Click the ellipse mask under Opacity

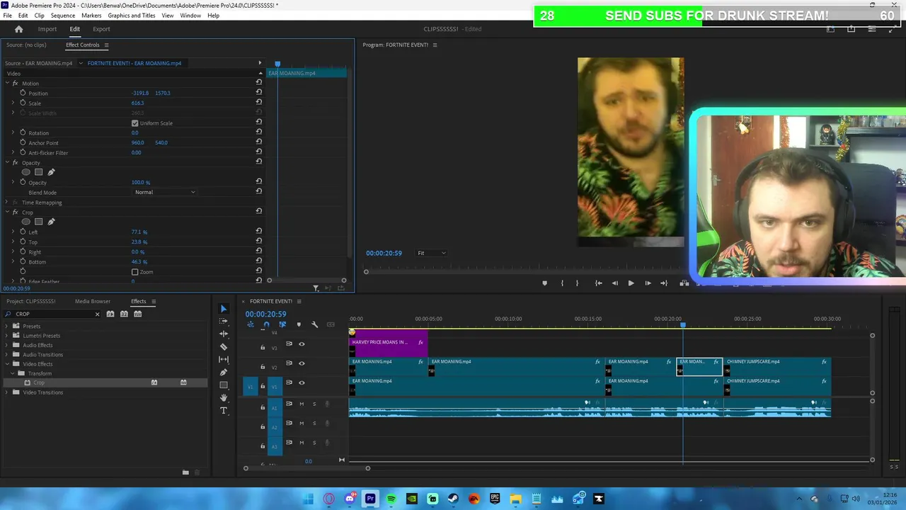(x=26, y=172)
